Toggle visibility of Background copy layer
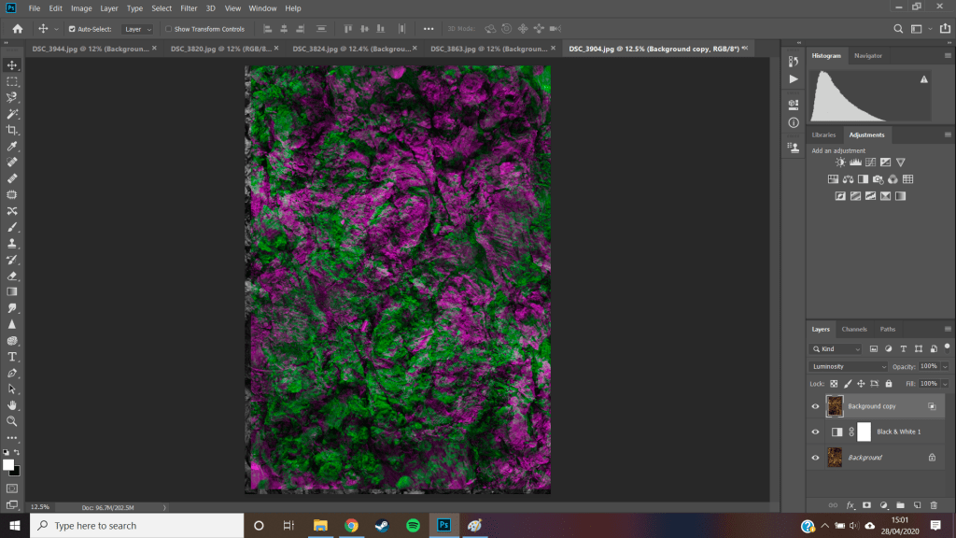Screen dimensions: 956x538 tap(815, 406)
